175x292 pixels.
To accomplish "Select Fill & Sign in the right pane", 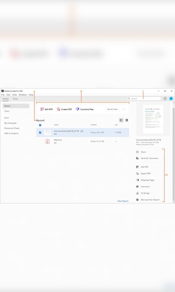I will click(143, 193).
